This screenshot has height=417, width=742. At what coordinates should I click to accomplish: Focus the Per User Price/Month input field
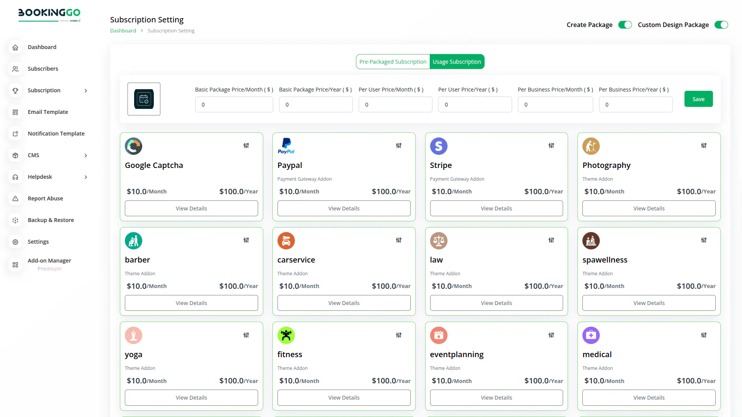[395, 105]
